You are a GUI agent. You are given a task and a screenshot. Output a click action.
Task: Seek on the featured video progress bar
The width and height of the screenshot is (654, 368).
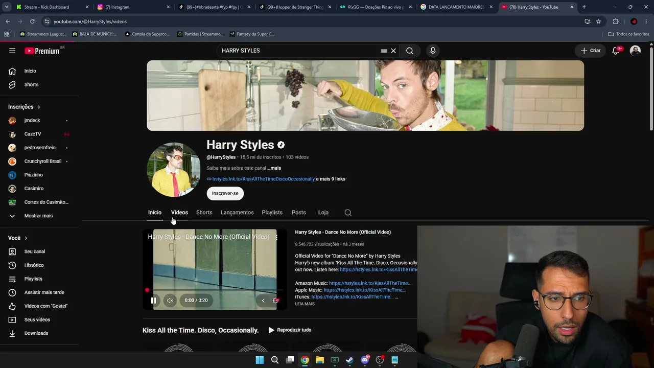tap(215, 290)
